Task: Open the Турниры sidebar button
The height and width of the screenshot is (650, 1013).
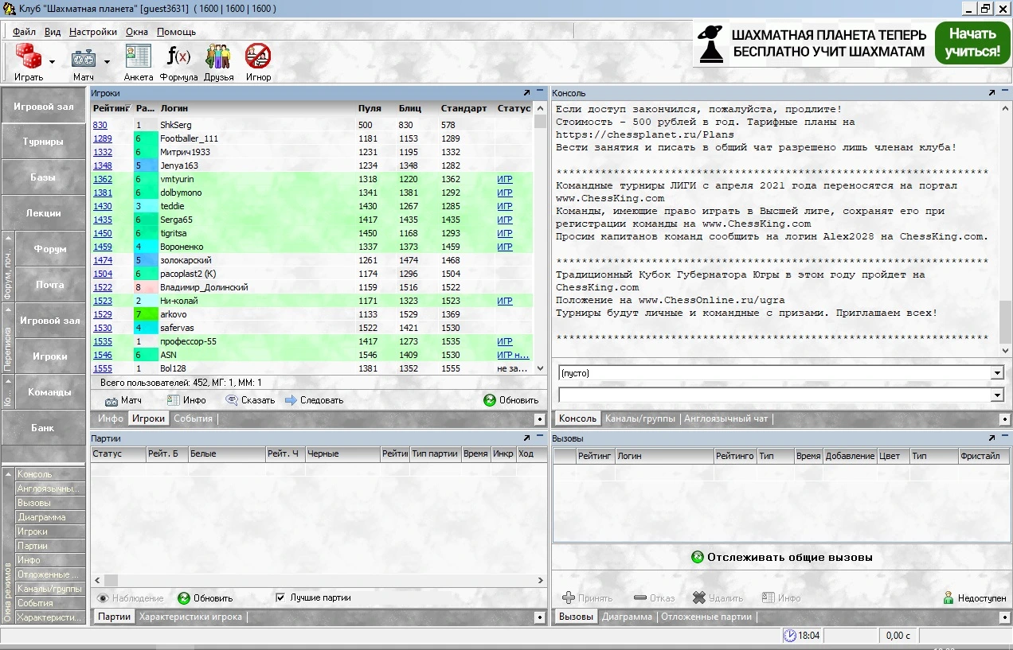Action: click(44, 142)
